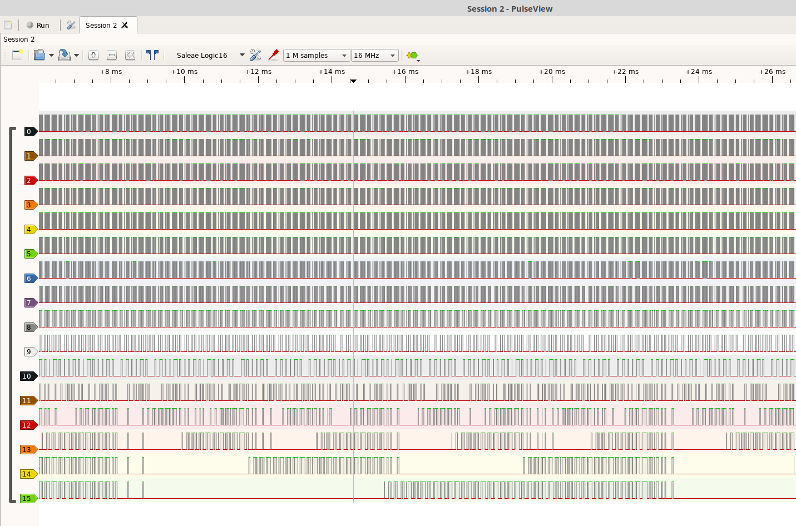Zoom in on the waveform

93,55
